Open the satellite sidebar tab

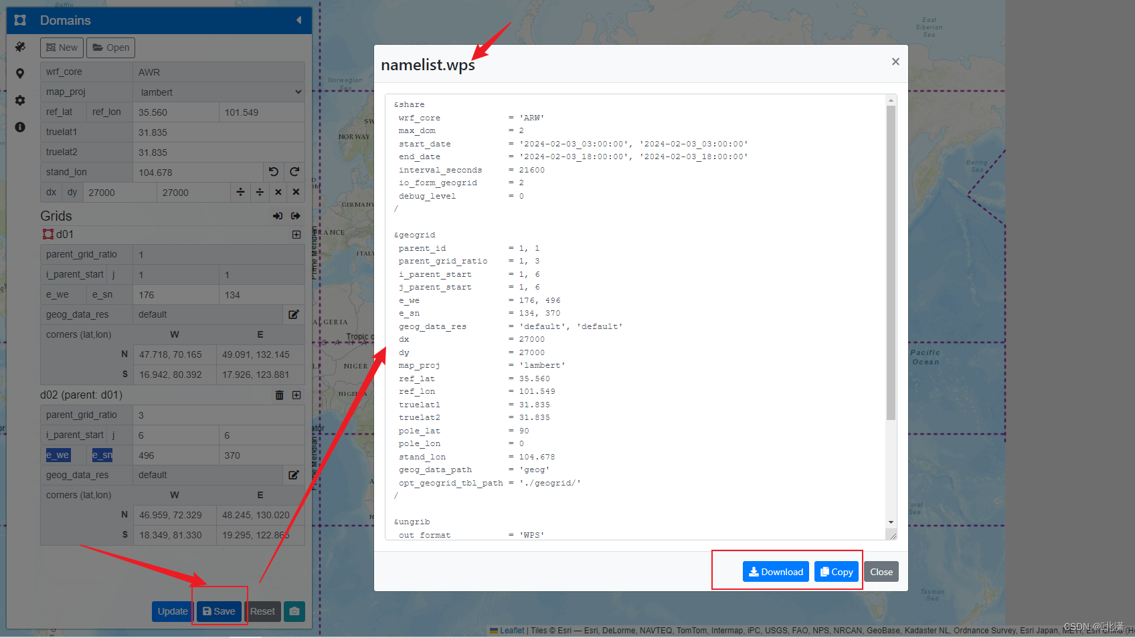pos(20,47)
